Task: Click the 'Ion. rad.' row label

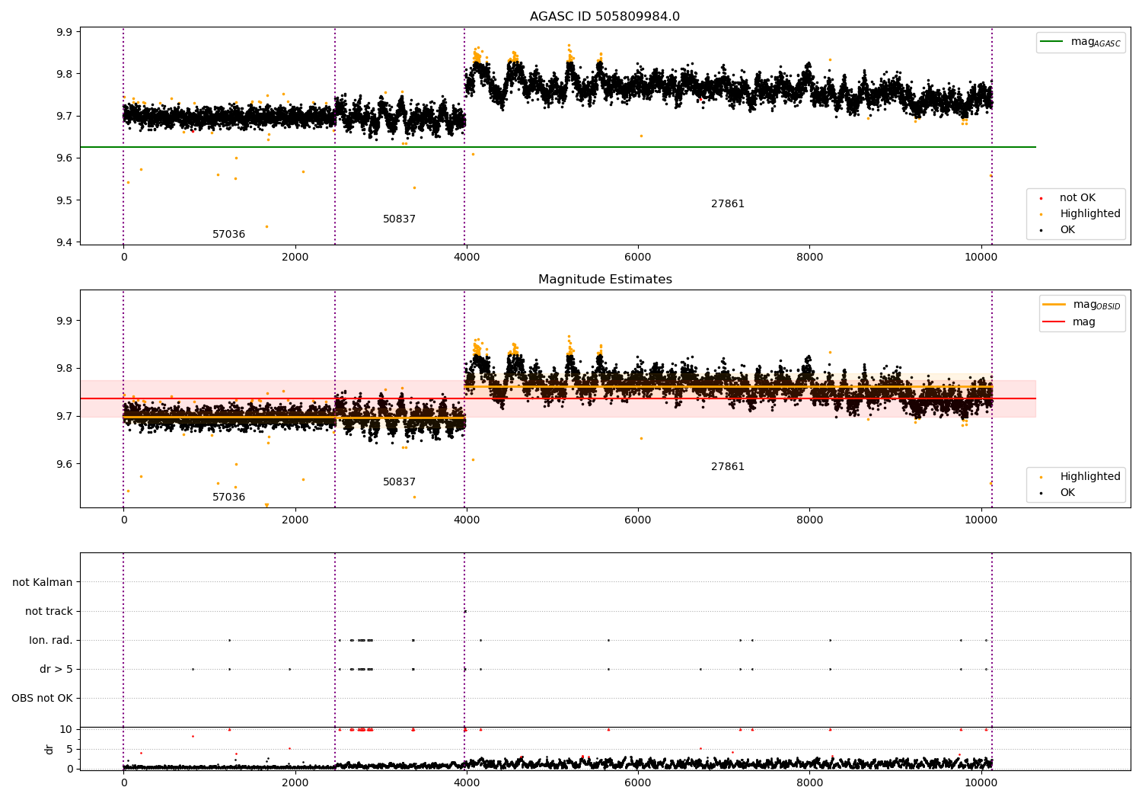Action: pos(51,640)
